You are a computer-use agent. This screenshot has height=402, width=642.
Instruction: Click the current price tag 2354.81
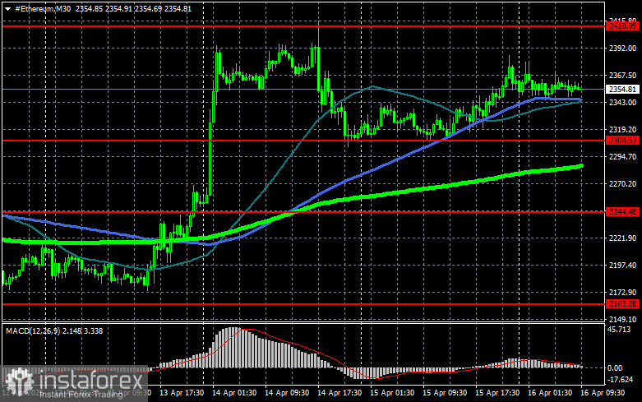(x=623, y=90)
